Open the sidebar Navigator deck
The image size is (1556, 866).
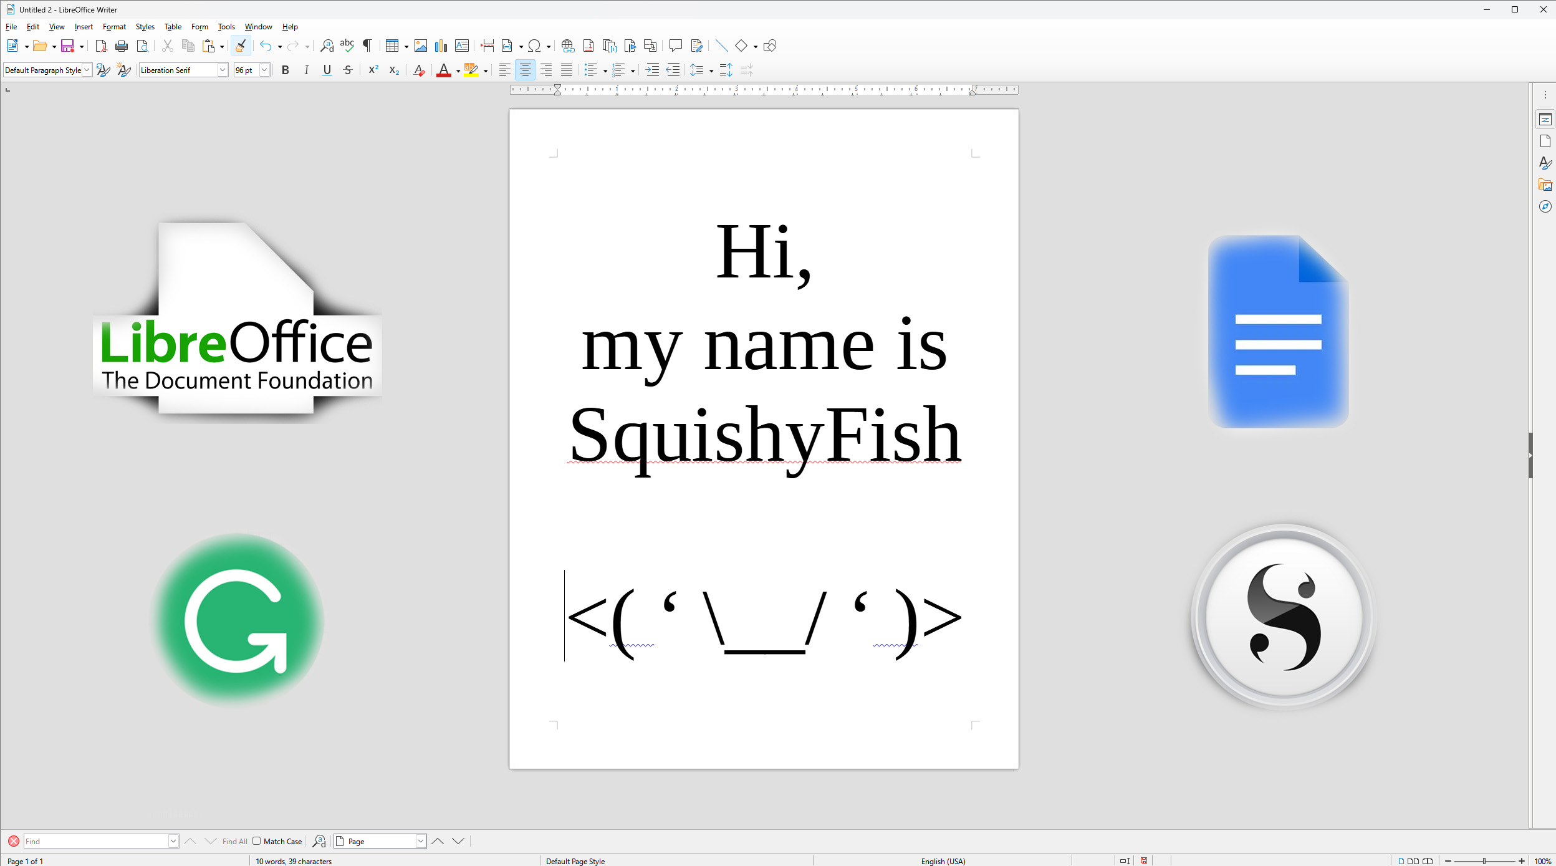(1545, 206)
